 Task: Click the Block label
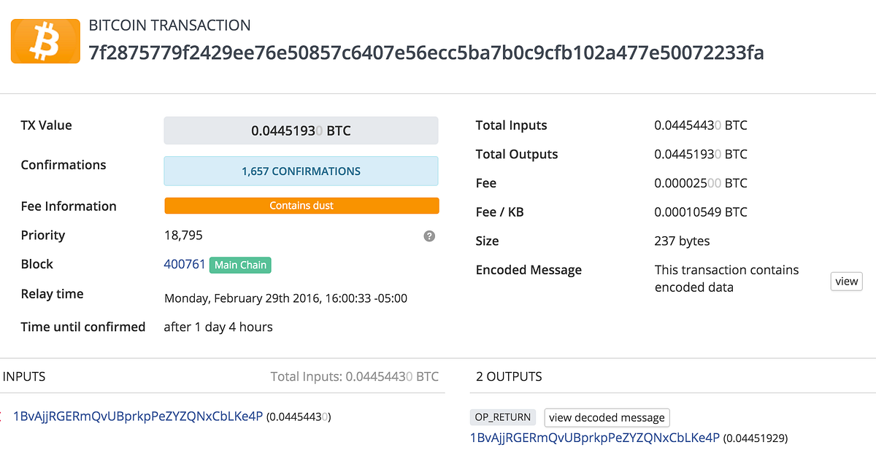click(x=36, y=264)
